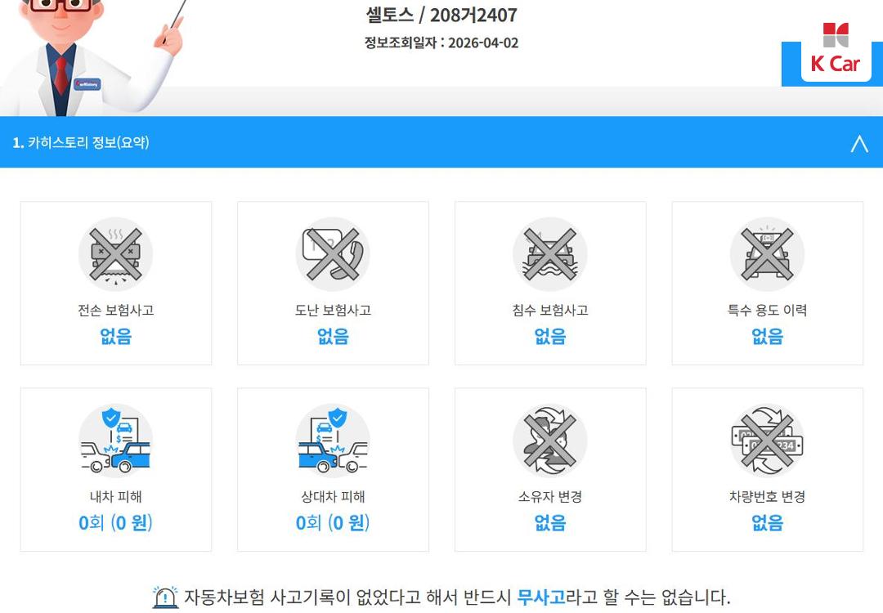Click the 소유자 변경 owner change icon
This screenshot has width=883, height=613.
[x=550, y=441]
